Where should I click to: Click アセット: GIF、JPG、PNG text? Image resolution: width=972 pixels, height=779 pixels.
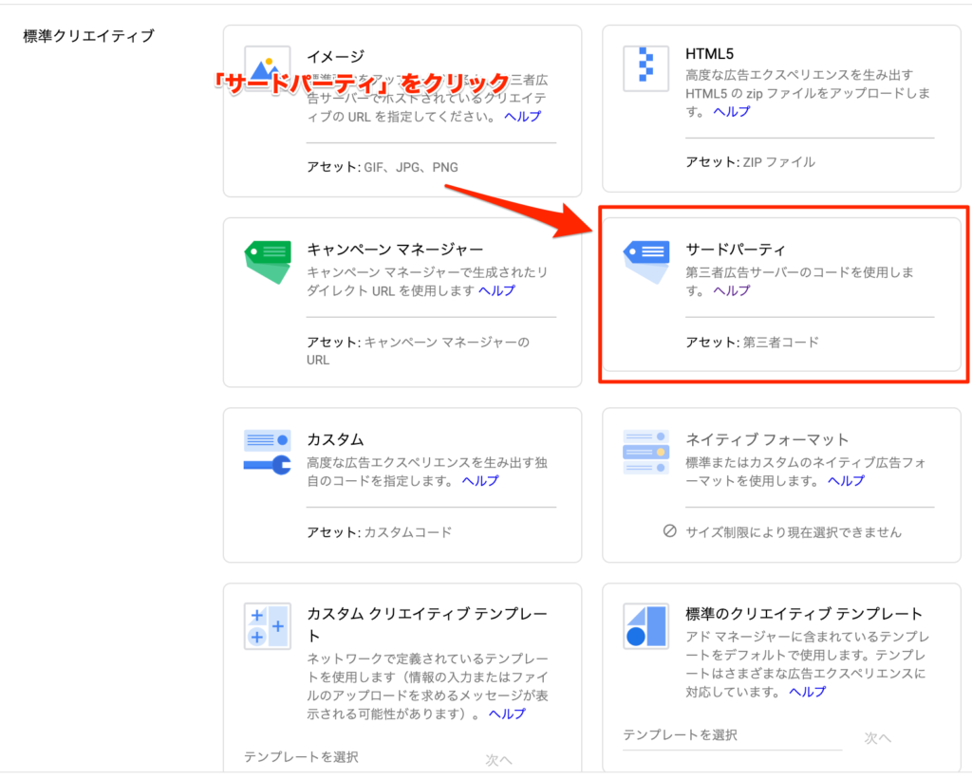383,167
